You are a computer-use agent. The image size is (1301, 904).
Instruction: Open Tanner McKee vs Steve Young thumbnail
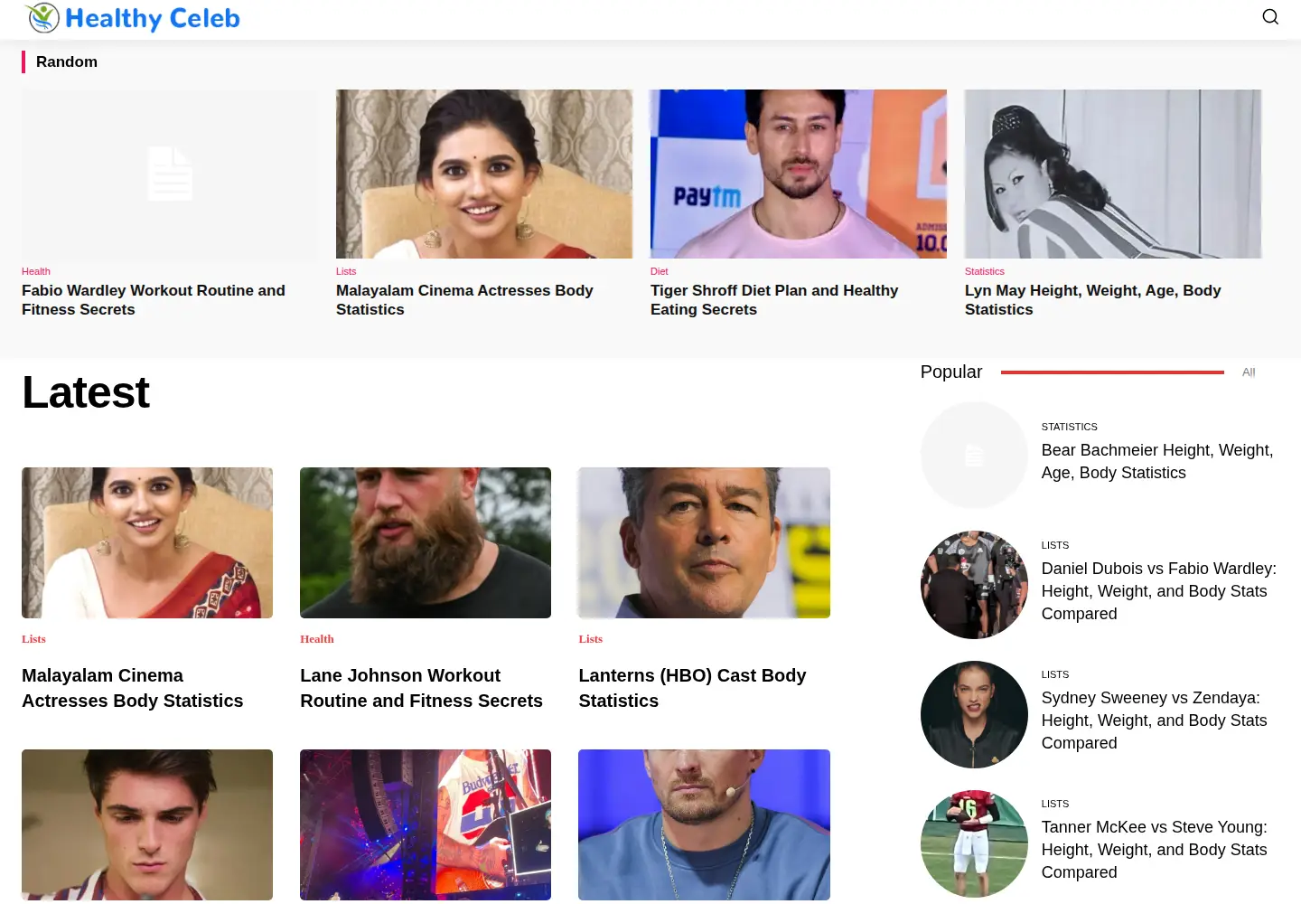pyautogui.click(x=974, y=843)
